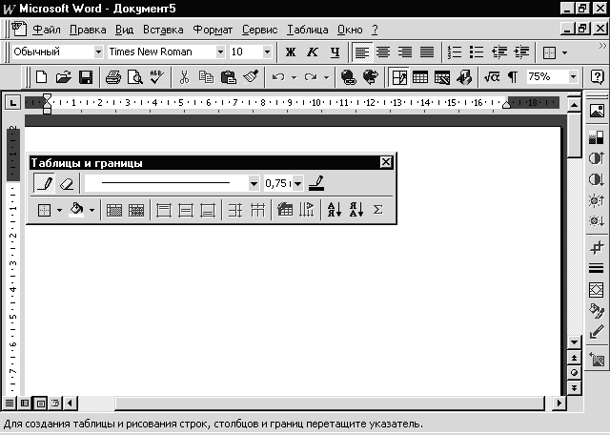Screen dimensions: 610x435
Task: Align cell content to top
Action: (163, 210)
